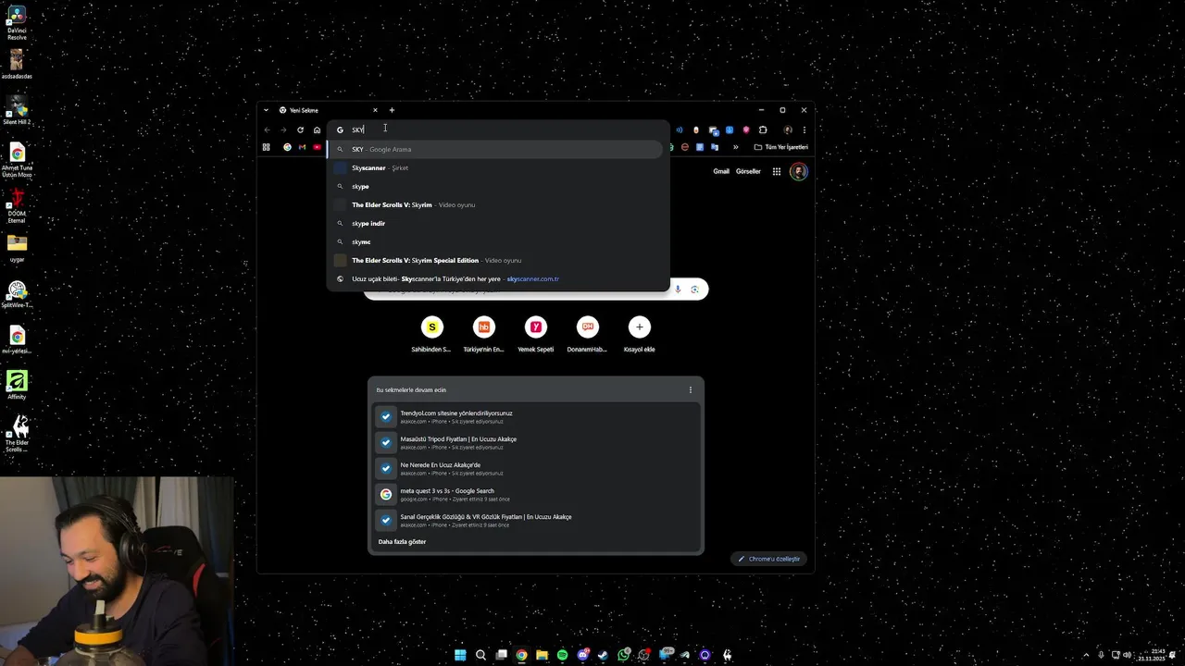This screenshot has width=1185, height=666.
Task: Open Trendyol.com sitesine yönlendiriliyorsunuz entry
Action: click(535, 417)
